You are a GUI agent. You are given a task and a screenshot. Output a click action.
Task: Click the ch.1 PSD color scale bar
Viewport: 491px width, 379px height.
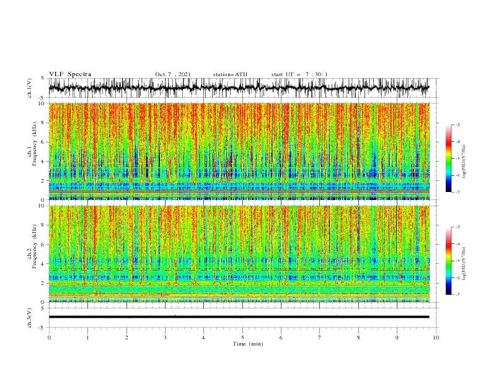click(448, 159)
